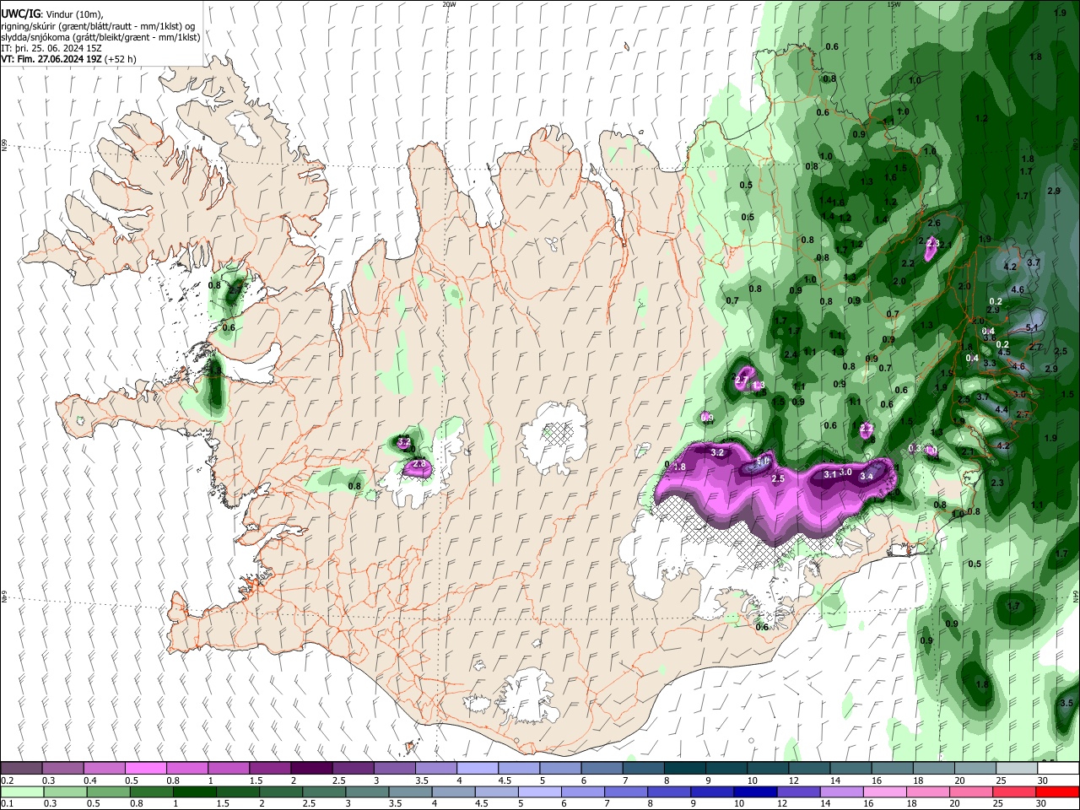
Task: Click the 'slydda/snjókoma' legend description line
Action: pos(100,37)
